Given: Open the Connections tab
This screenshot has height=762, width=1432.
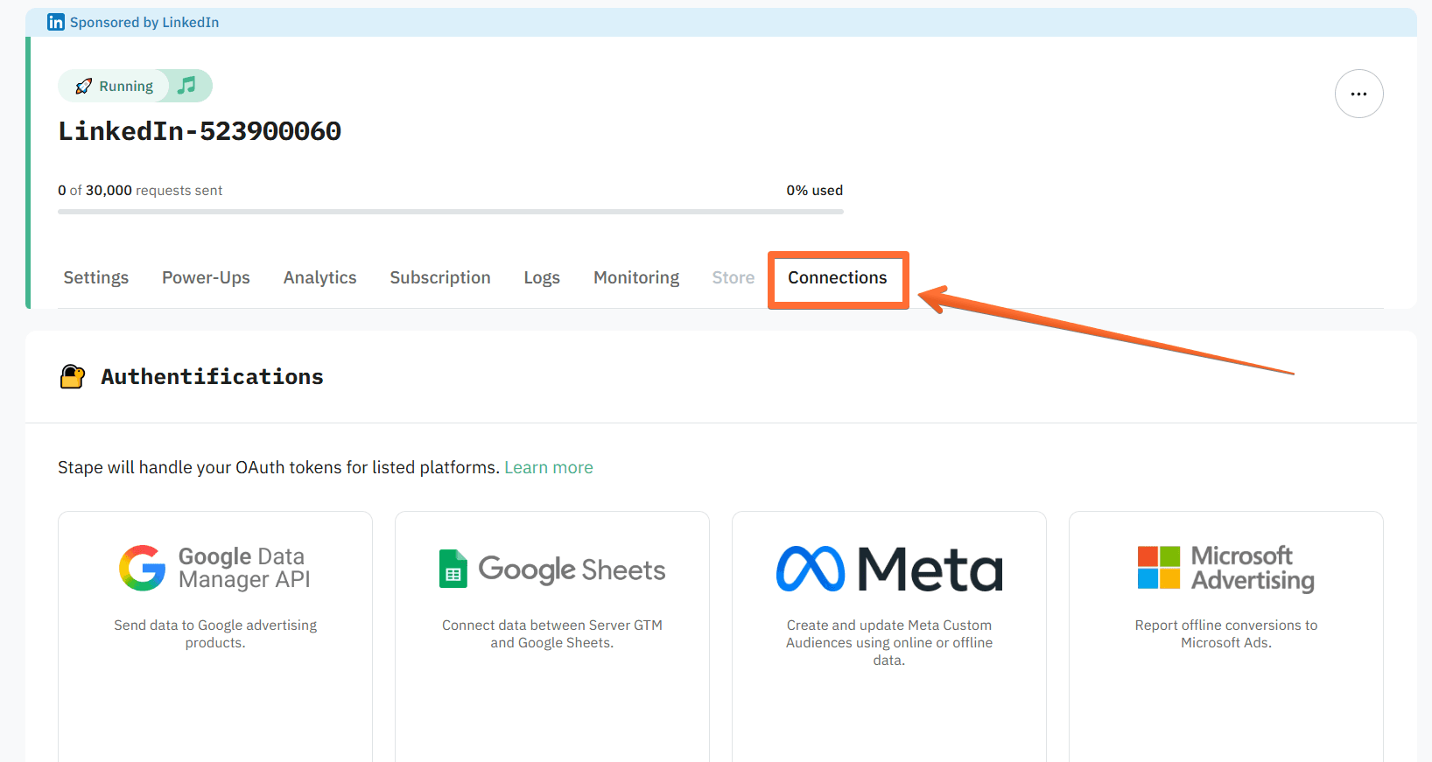Looking at the screenshot, I should [838, 277].
